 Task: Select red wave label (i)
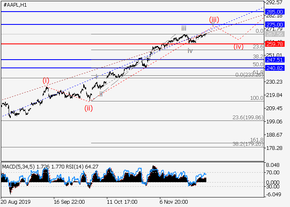point(46,81)
